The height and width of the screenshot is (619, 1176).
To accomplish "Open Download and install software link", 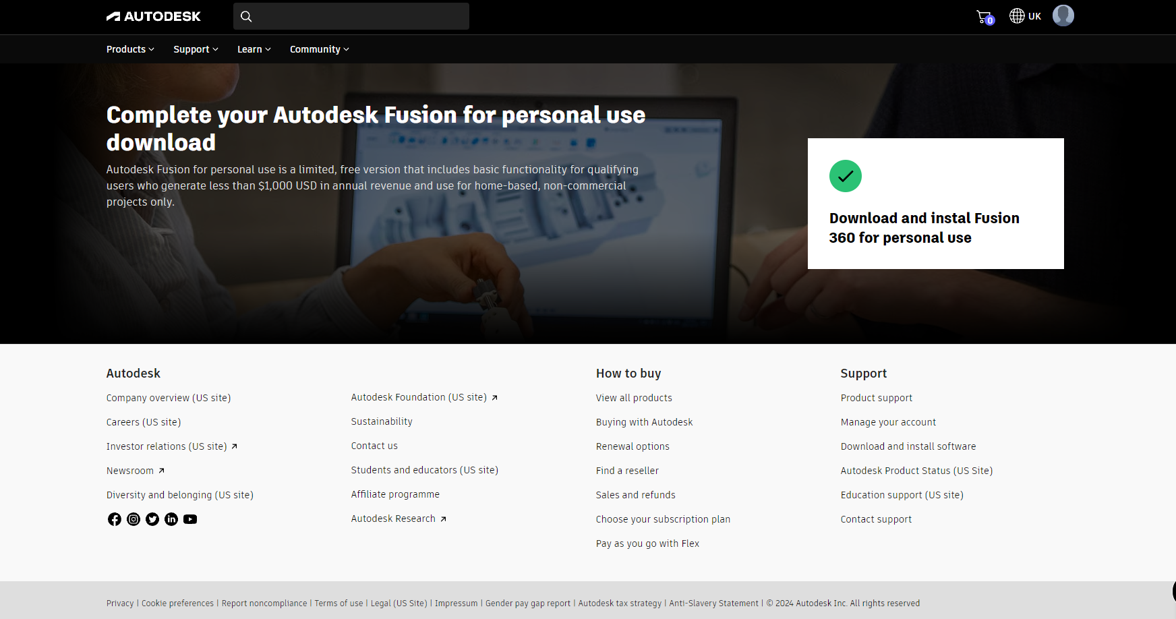I will click(908, 446).
